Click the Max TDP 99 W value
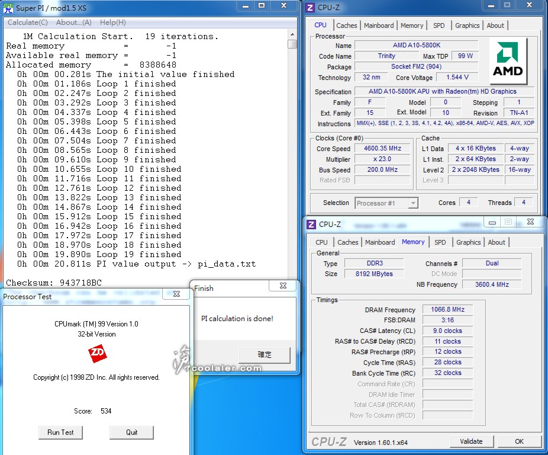This screenshot has height=455, width=548. click(465, 56)
